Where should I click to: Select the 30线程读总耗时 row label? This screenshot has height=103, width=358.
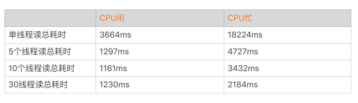[x=38, y=85]
